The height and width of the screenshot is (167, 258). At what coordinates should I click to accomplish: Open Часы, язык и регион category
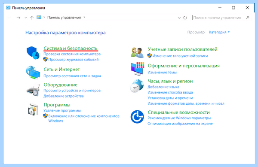[x=170, y=81]
